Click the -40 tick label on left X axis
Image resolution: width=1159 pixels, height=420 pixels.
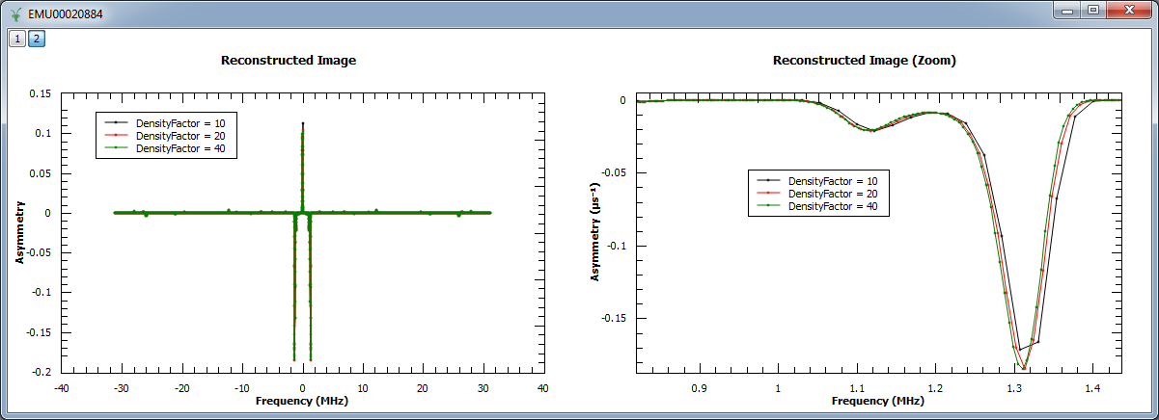(62, 386)
